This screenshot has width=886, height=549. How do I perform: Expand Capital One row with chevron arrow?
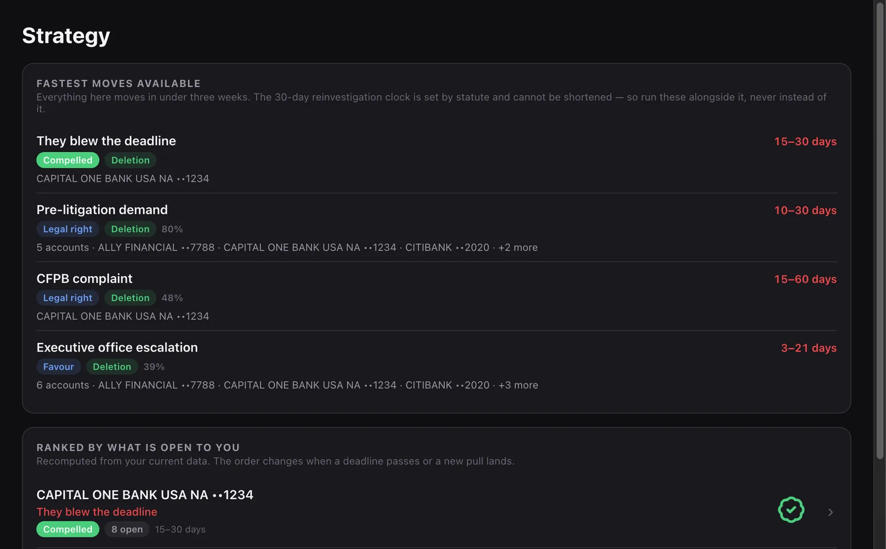830,512
